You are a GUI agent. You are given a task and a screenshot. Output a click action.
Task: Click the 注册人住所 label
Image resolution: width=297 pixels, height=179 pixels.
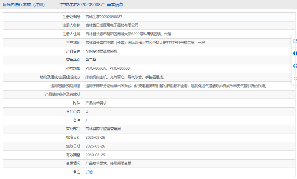71,34
